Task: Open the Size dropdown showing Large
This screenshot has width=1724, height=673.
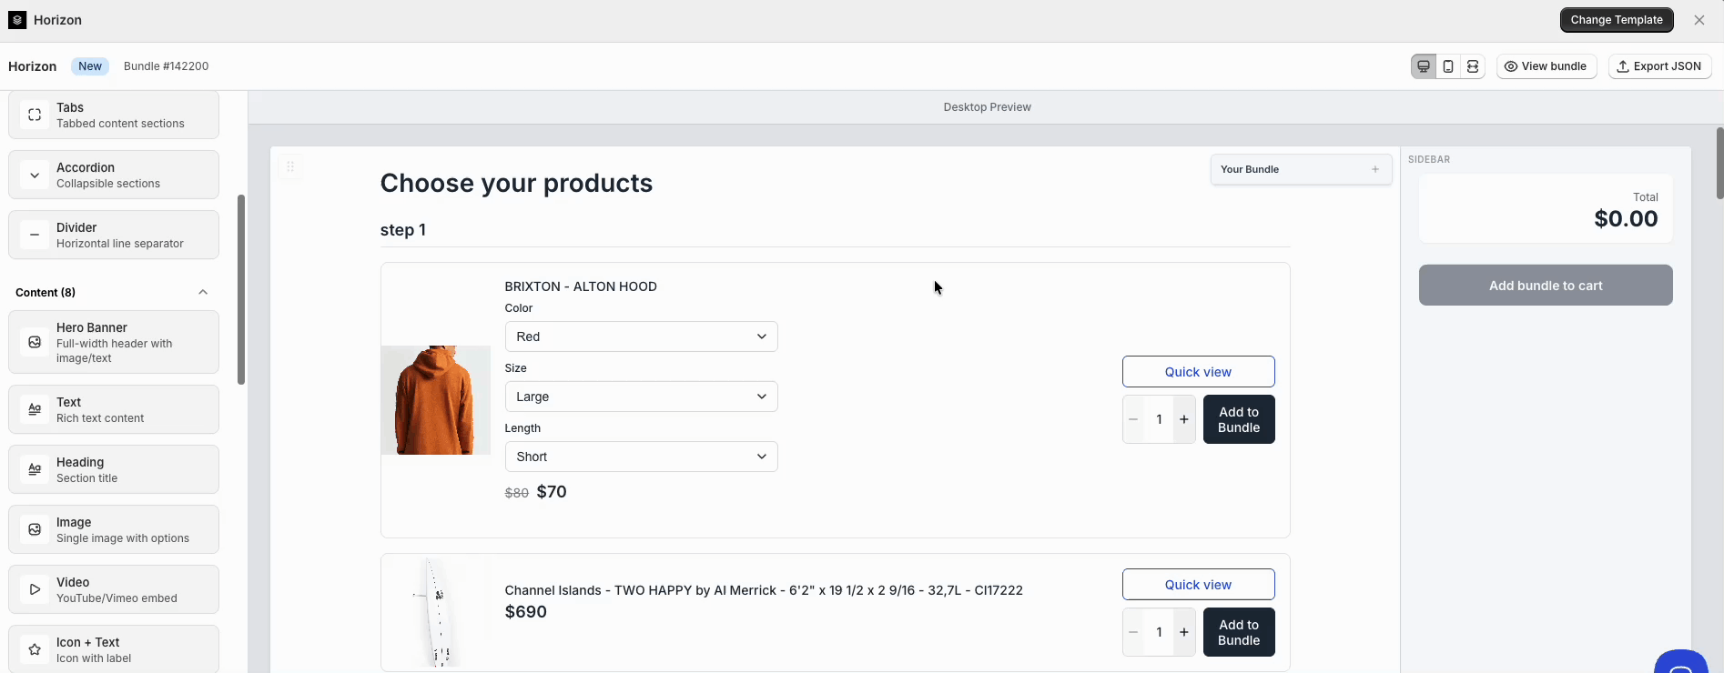Action: [641, 397]
